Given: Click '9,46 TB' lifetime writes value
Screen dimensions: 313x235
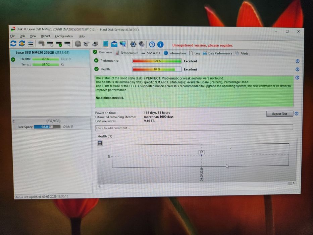Looking at the screenshot, I should click(149, 121).
